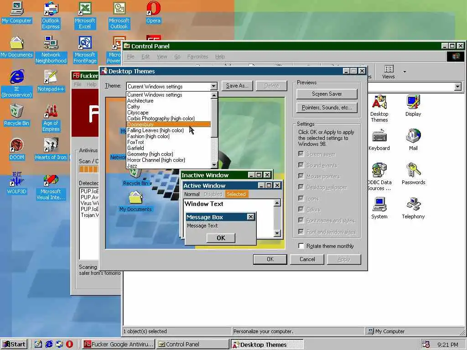Open desktop Recycle Bin icon at left

17,115
